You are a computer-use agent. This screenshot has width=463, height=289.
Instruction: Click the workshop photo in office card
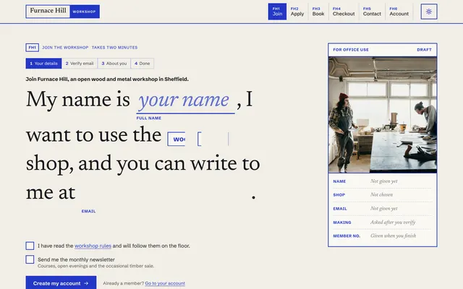pos(383,115)
